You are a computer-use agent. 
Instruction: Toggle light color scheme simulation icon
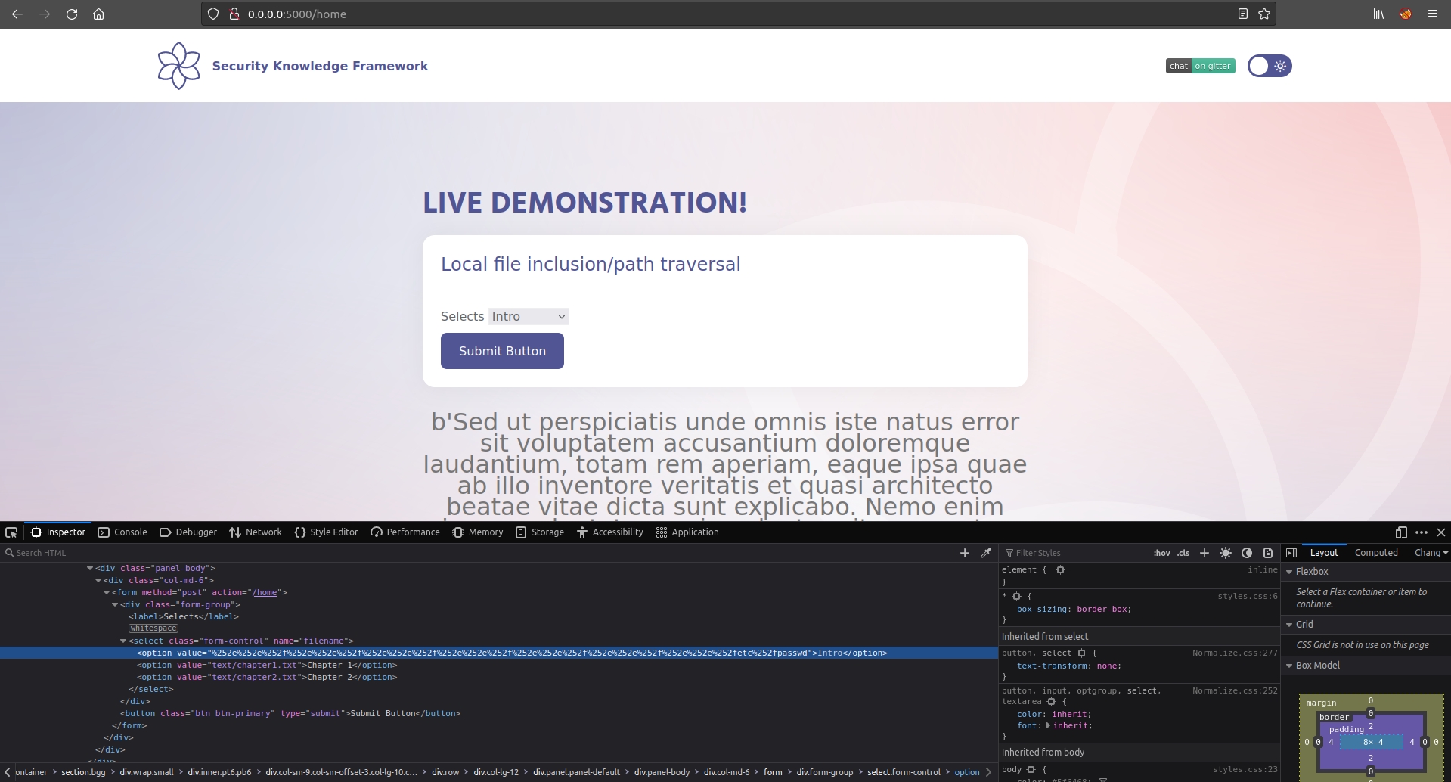(1226, 553)
